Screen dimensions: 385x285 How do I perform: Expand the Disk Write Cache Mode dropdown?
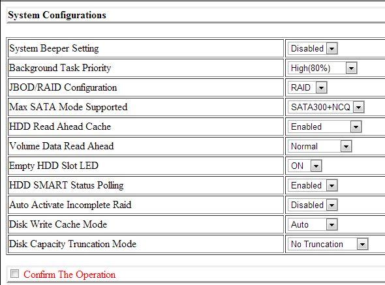point(313,224)
